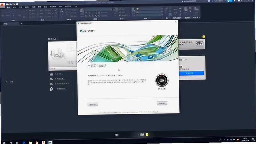Switch to the 管理 ribbon tab
The width and height of the screenshot is (256, 144).
point(39,7)
